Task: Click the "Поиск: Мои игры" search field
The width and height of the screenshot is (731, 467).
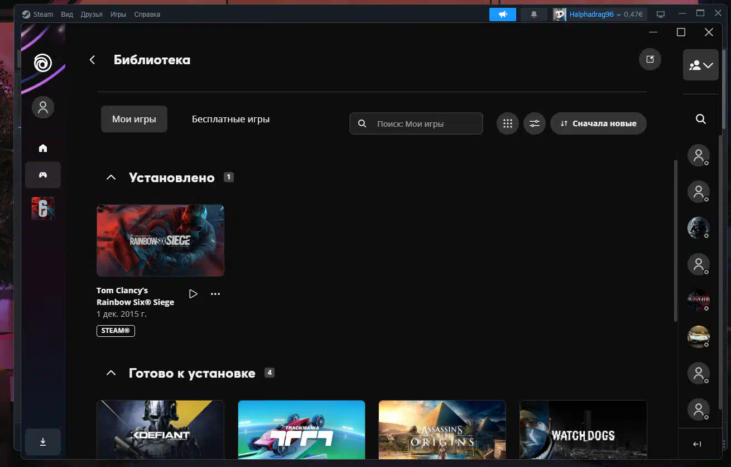Action: 416,123
